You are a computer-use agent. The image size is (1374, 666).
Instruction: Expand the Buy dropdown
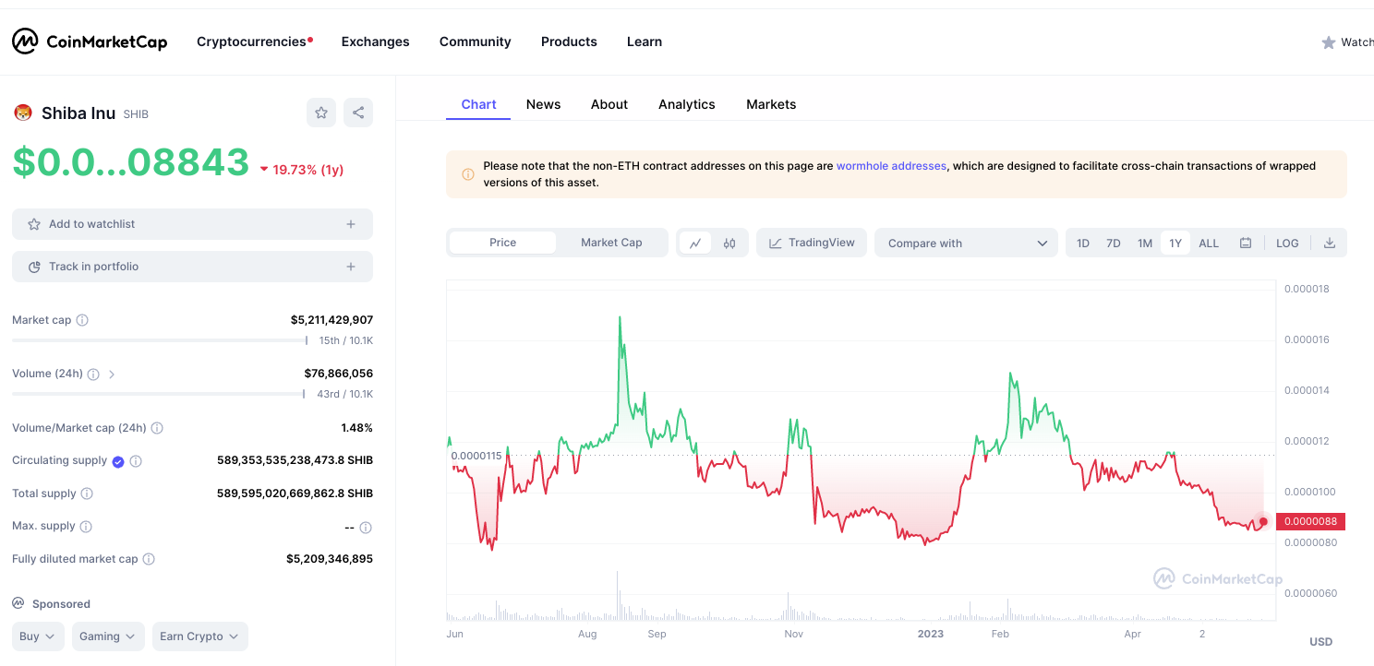click(38, 636)
